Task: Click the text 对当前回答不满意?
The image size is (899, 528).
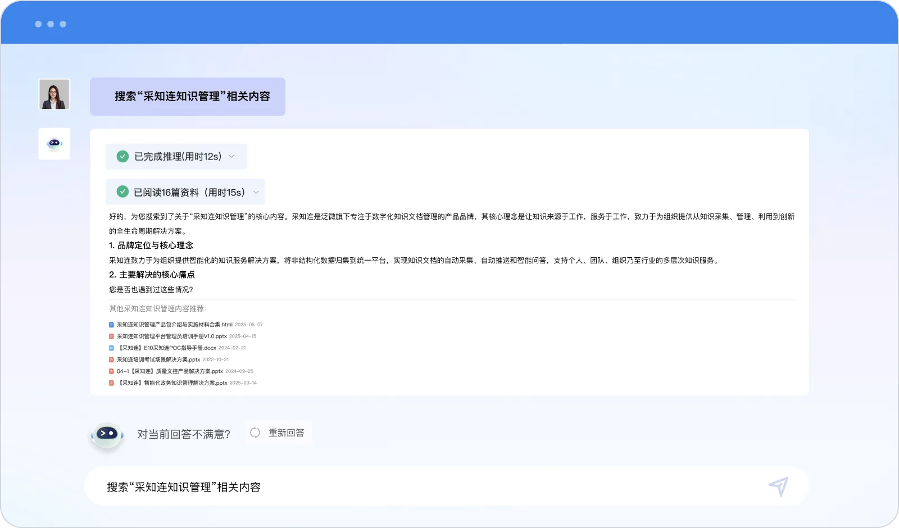Action: (184, 434)
